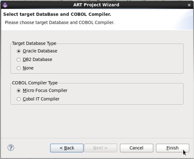This screenshot has width=194, height=159.
Task: Click the bold 'Select target DataBase' heading
Action: [x=57, y=15]
